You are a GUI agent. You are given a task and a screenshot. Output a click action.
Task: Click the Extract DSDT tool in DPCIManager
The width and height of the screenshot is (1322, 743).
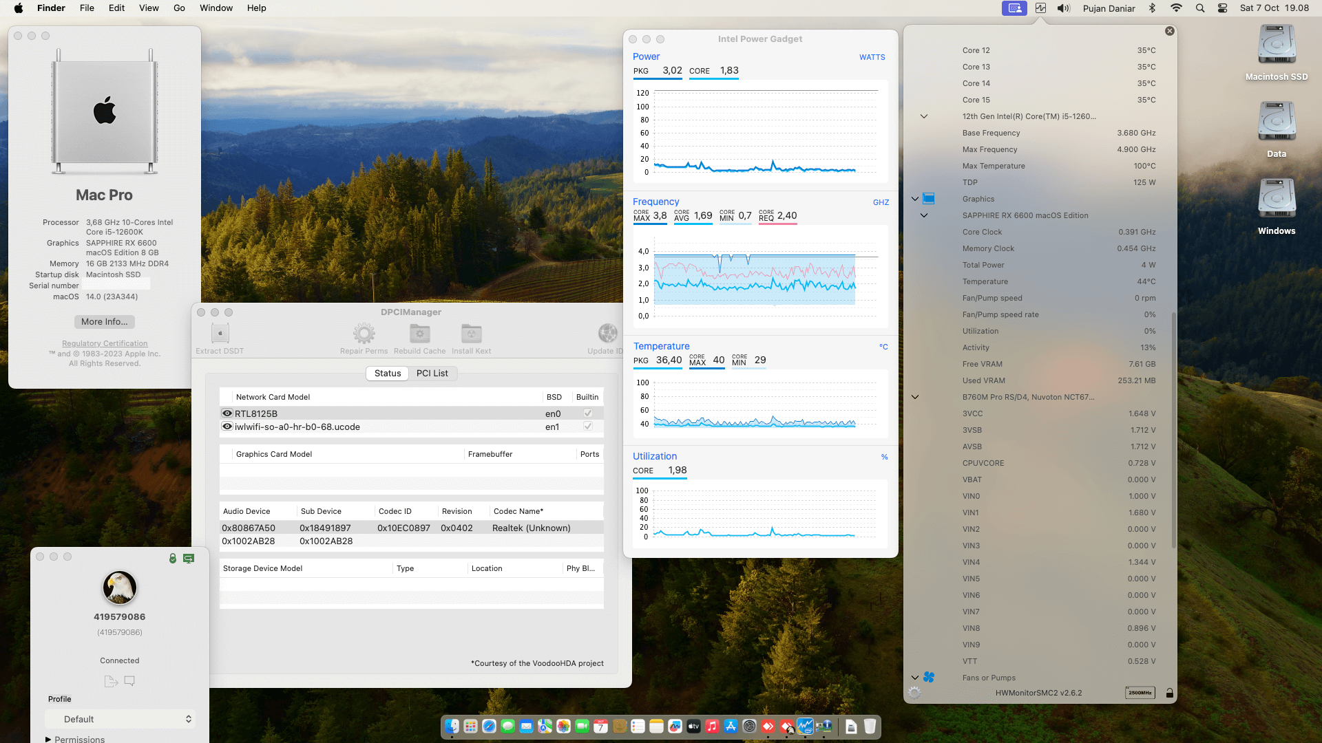(220, 339)
